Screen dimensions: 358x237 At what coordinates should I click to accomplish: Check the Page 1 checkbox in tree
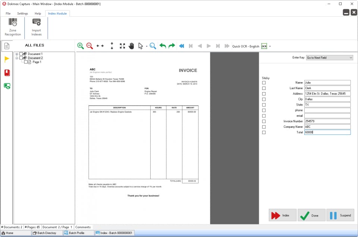[x=26, y=62]
